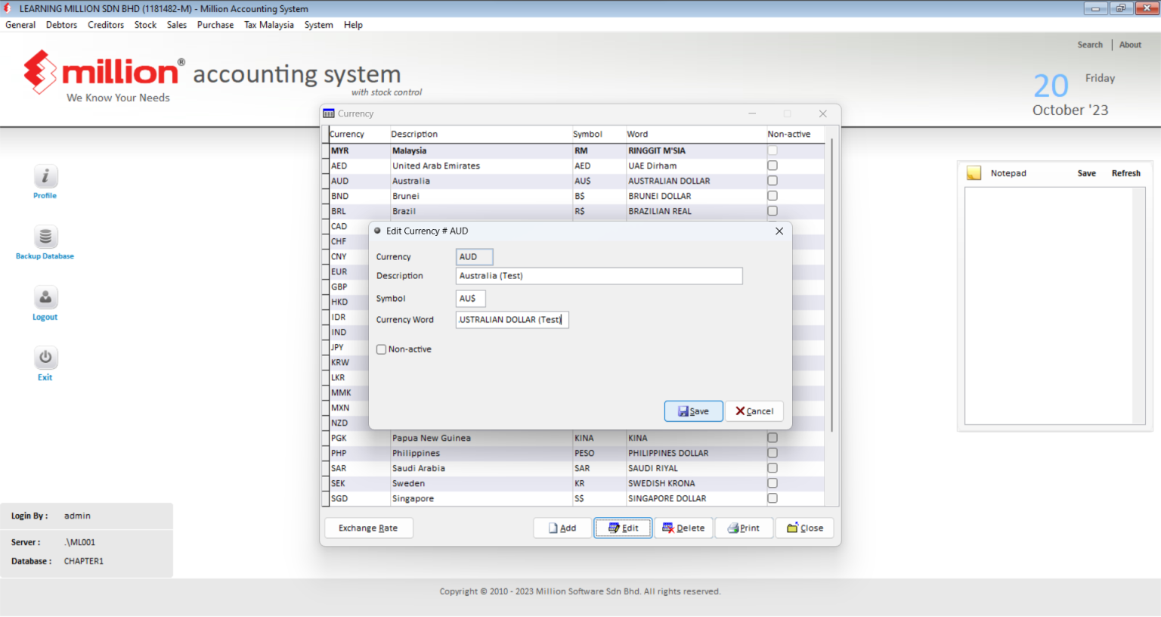Open the Profile icon in sidebar

point(45,177)
